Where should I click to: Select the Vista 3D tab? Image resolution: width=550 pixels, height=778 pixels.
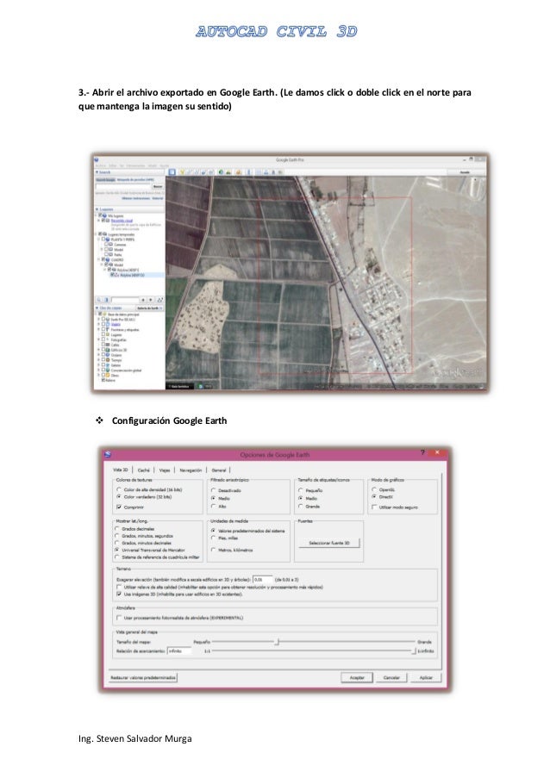120,470
